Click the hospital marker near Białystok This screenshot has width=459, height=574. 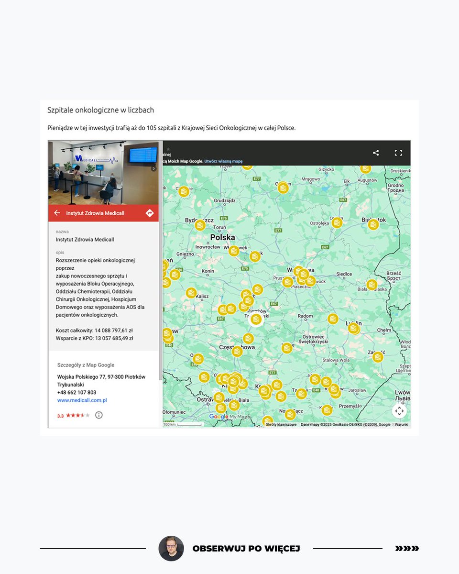click(x=373, y=223)
